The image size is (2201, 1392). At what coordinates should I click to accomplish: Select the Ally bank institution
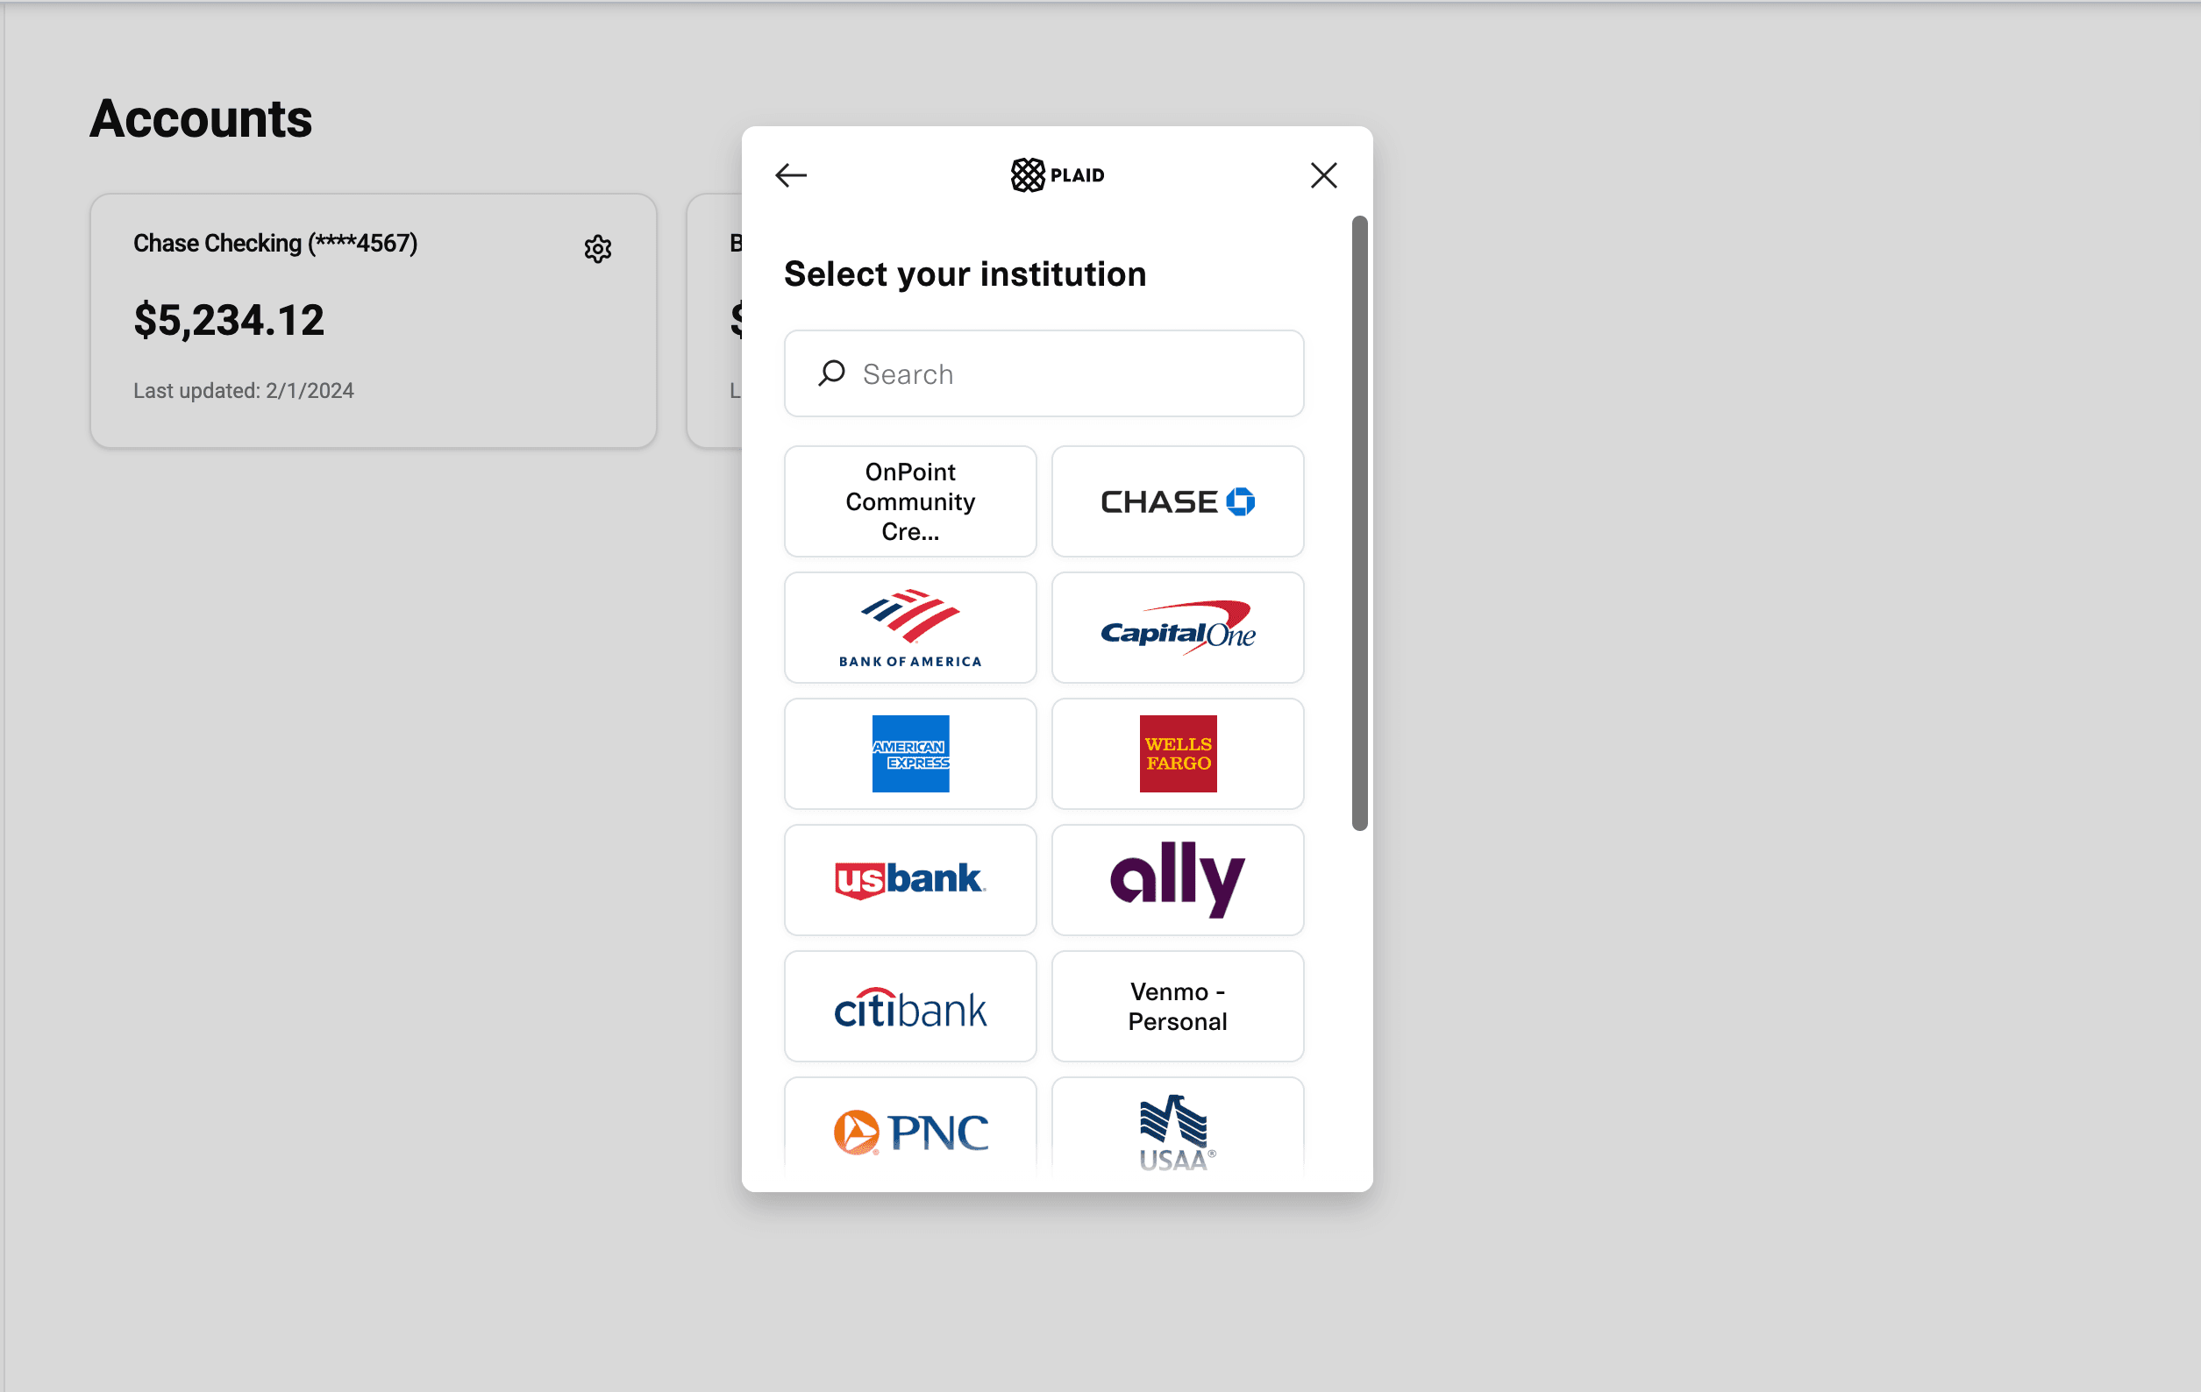point(1178,879)
